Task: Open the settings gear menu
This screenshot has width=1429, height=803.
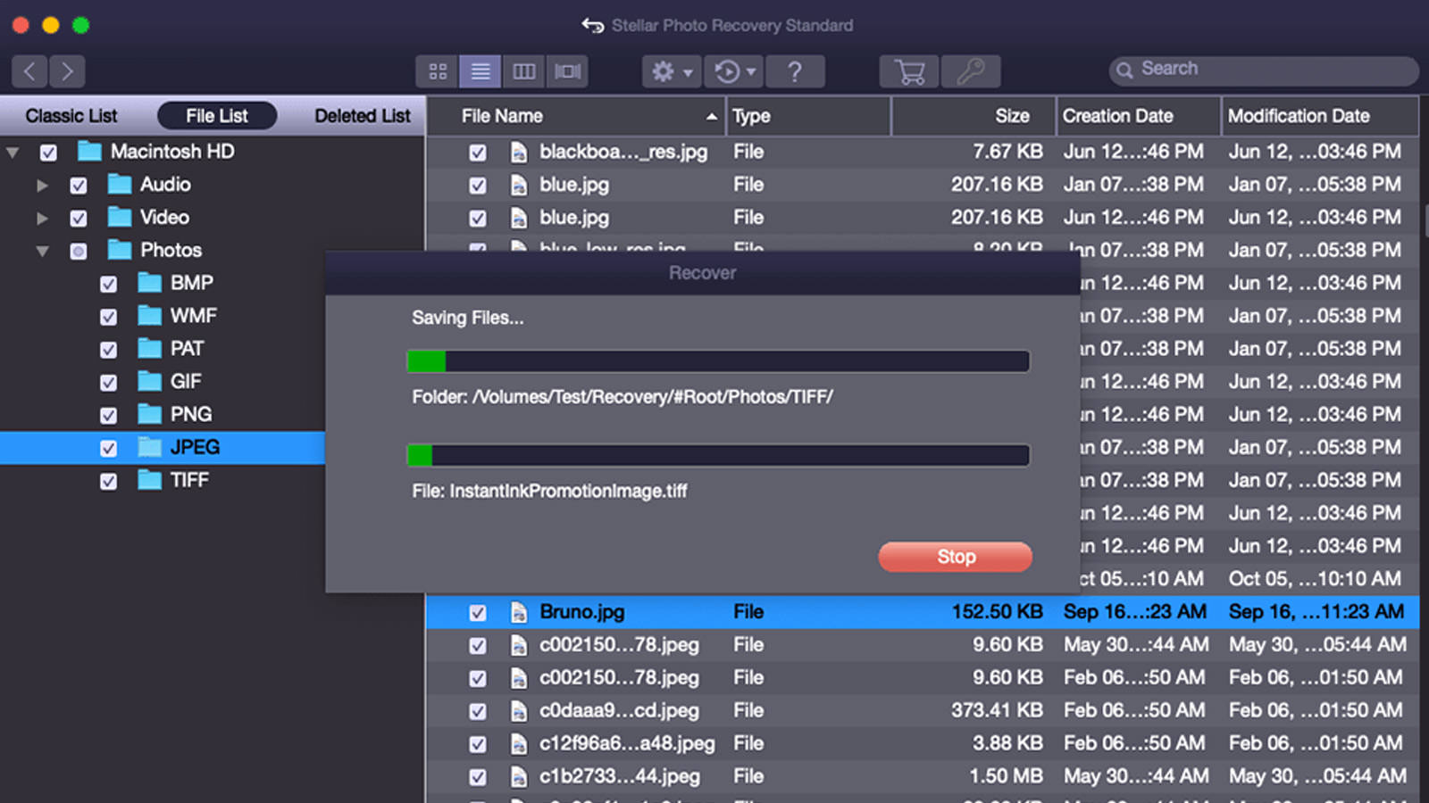Action: pyautogui.click(x=672, y=71)
